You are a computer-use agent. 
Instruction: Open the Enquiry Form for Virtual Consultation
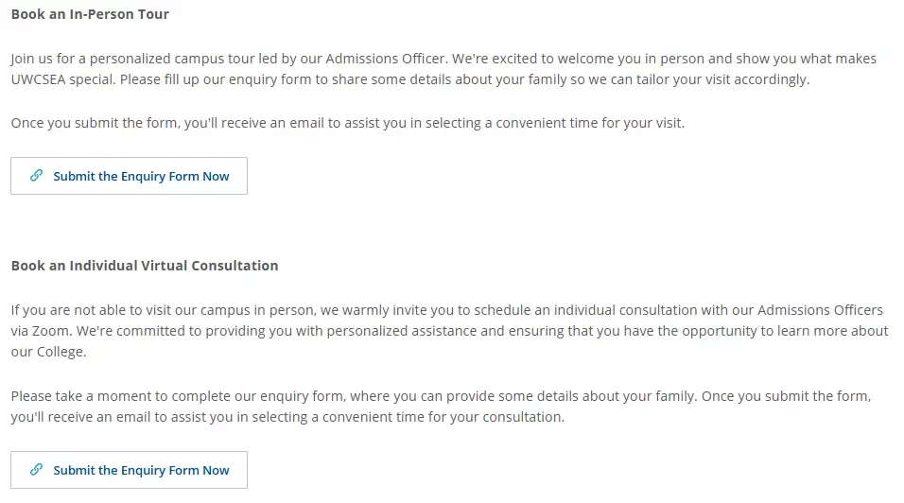tap(130, 470)
